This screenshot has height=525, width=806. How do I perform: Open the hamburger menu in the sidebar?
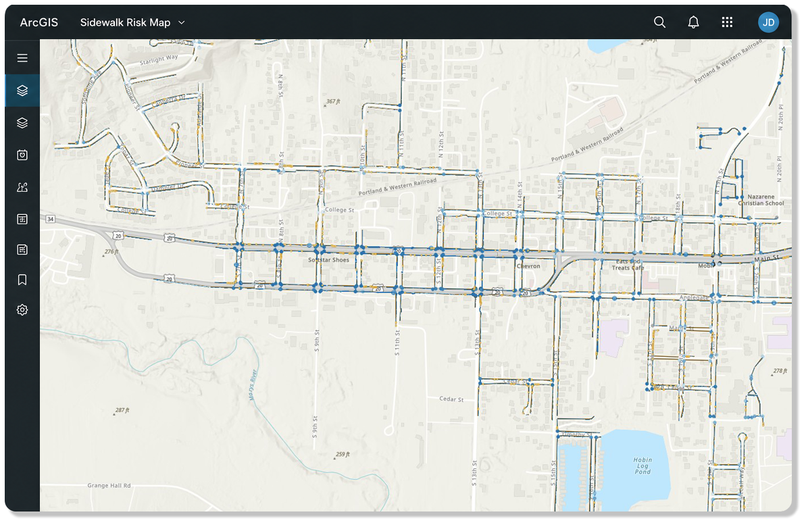coord(22,58)
